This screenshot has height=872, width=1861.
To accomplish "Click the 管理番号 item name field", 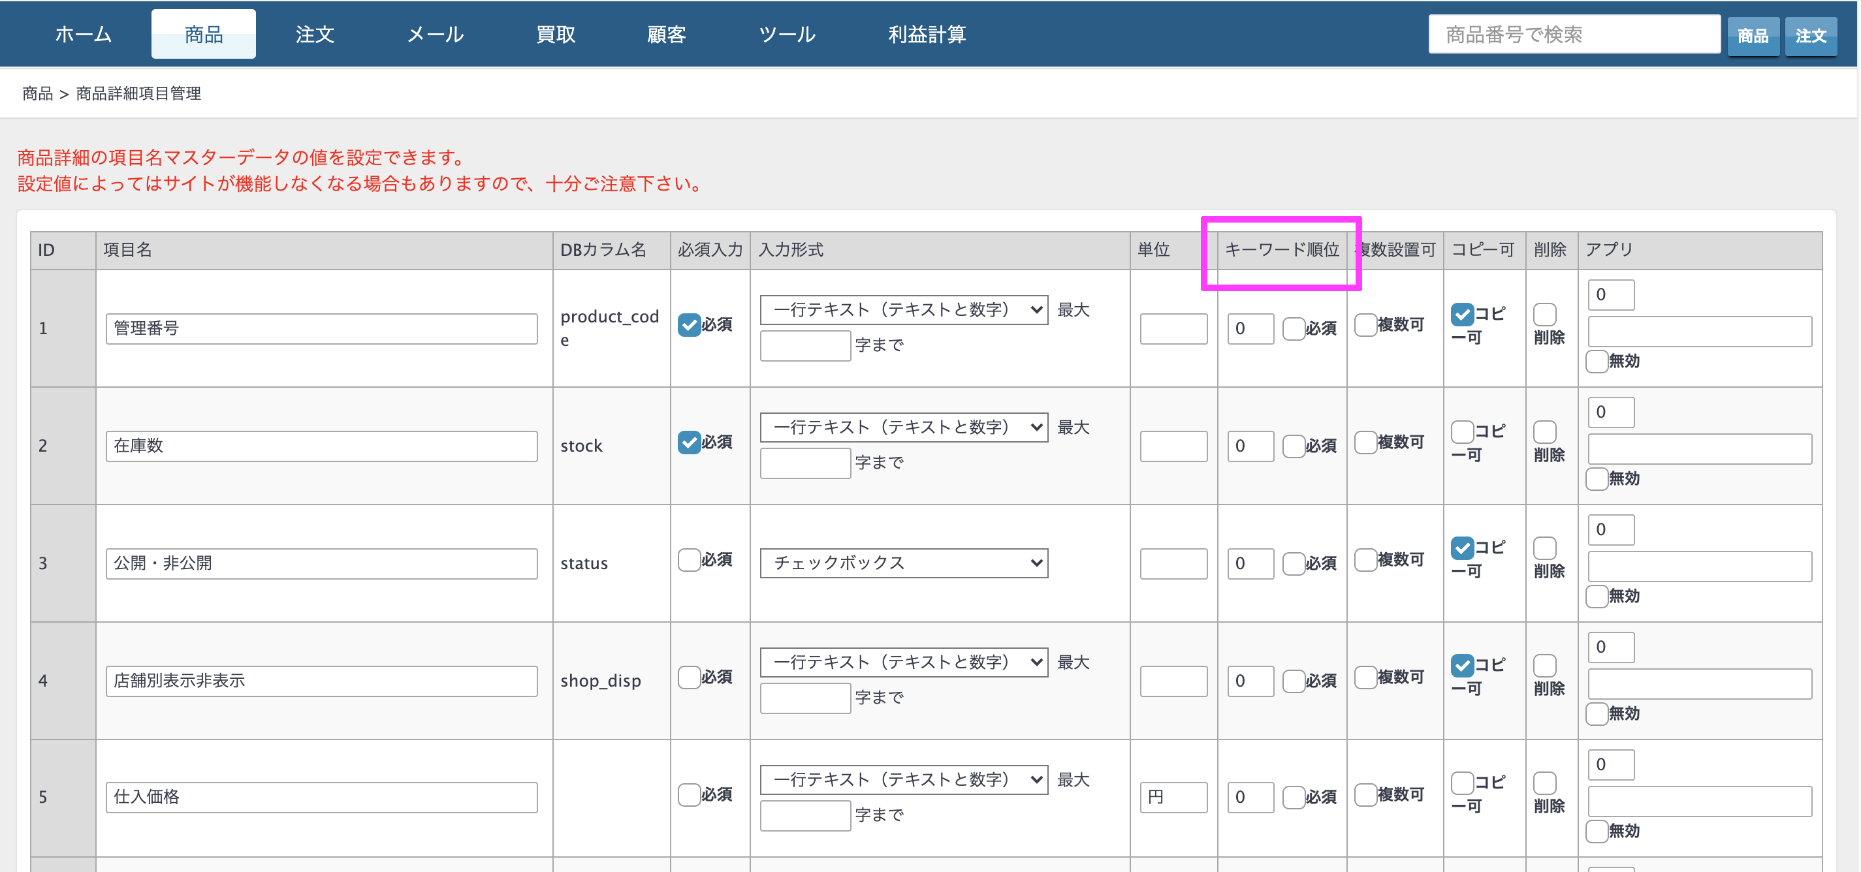I will click(321, 328).
